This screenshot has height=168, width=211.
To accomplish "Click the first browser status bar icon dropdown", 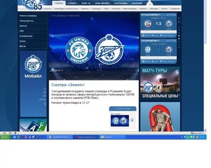I will (x=5, y=133).
